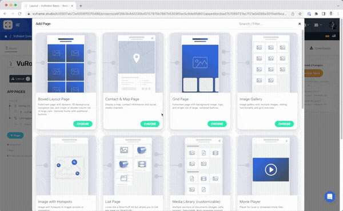Toggle the browser side panel icon

[x=324, y=14]
